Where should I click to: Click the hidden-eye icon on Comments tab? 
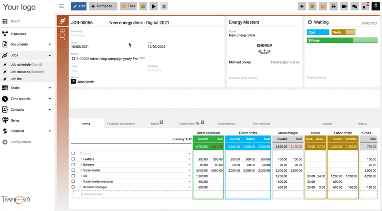click(x=197, y=124)
